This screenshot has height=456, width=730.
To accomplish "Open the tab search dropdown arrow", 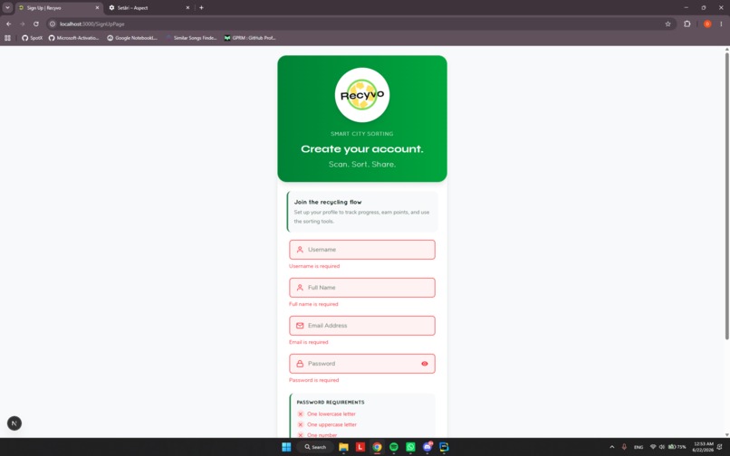I will tap(7, 8).
